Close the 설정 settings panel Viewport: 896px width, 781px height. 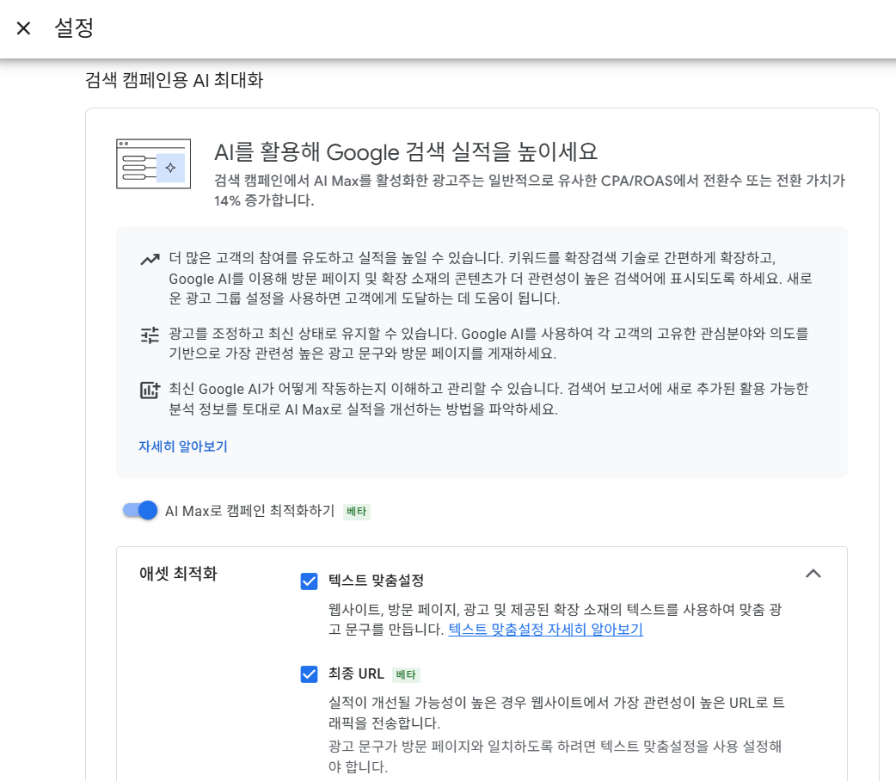[23, 28]
